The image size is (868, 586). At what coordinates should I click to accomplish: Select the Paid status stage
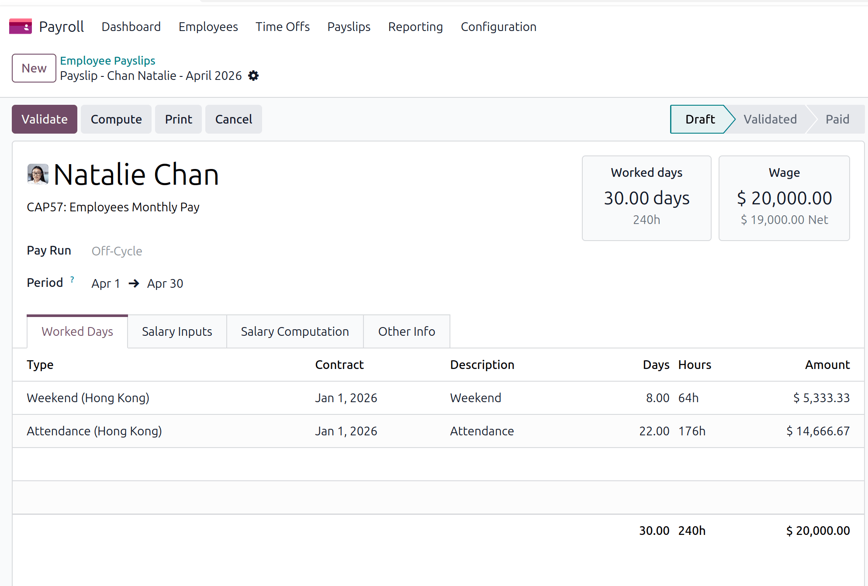837,119
